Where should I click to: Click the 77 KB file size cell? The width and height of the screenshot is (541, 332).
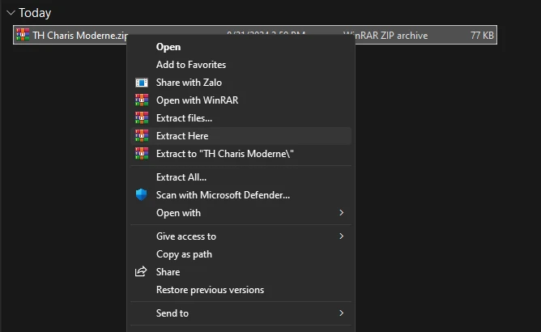[x=481, y=36]
